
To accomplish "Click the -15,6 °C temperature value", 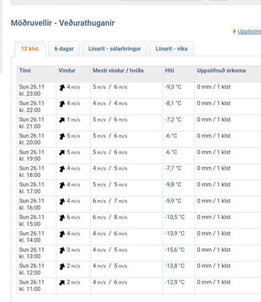I will tap(175, 249).
